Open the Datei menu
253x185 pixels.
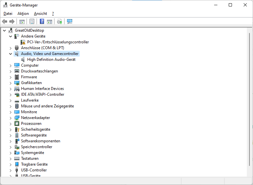click(x=8, y=14)
